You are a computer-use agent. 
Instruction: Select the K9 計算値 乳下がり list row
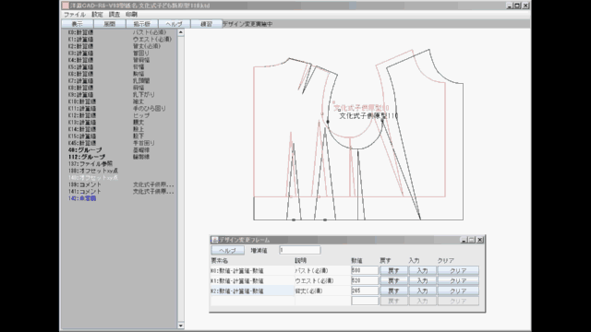(119, 94)
